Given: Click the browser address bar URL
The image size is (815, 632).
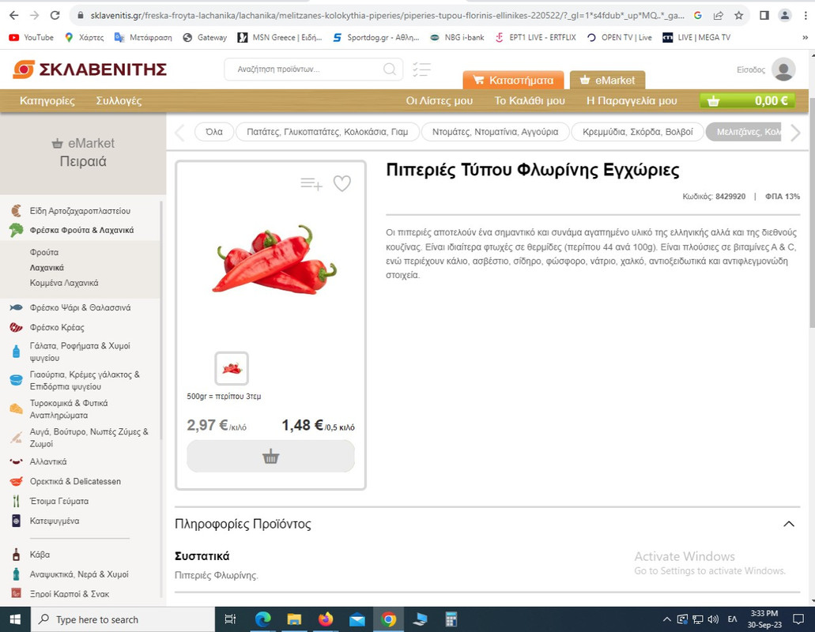Looking at the screenshot, I should [387, 16].
